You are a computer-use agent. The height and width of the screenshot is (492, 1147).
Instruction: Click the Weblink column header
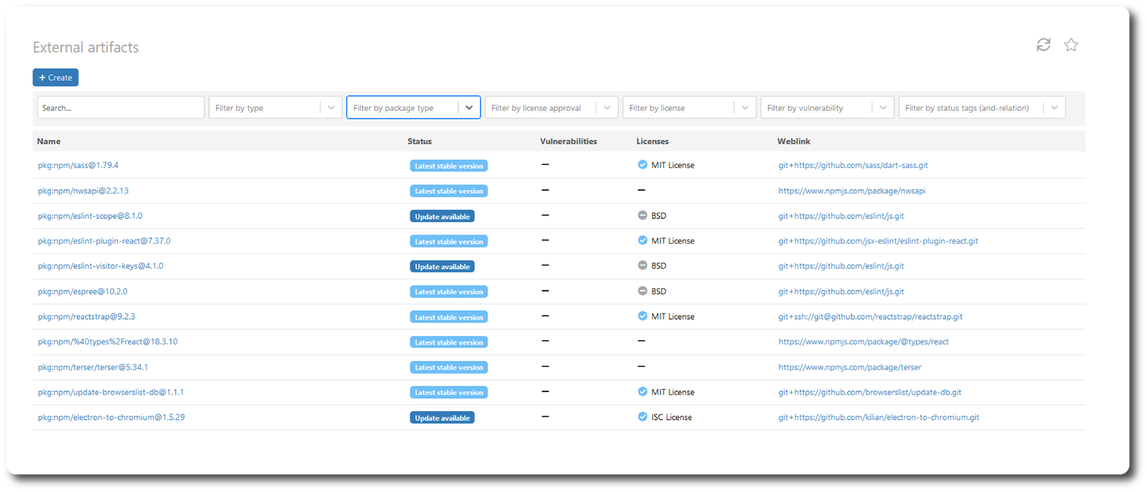click(x=794, y=141)
